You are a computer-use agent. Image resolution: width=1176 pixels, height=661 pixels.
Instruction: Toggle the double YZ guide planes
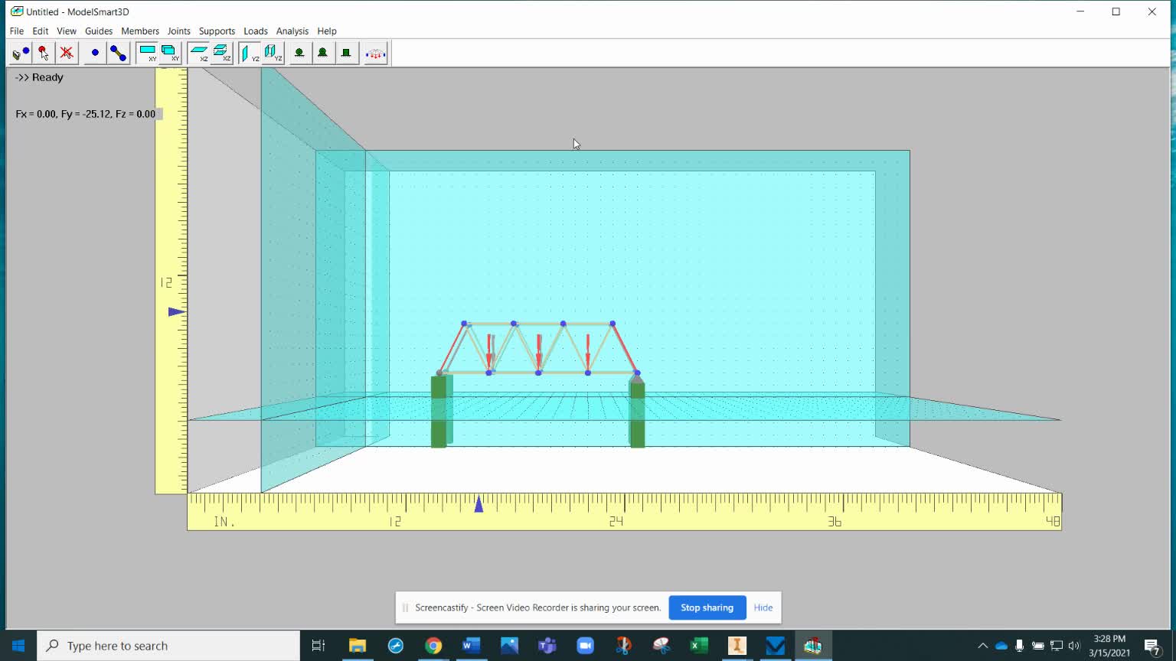click(273, 54)
